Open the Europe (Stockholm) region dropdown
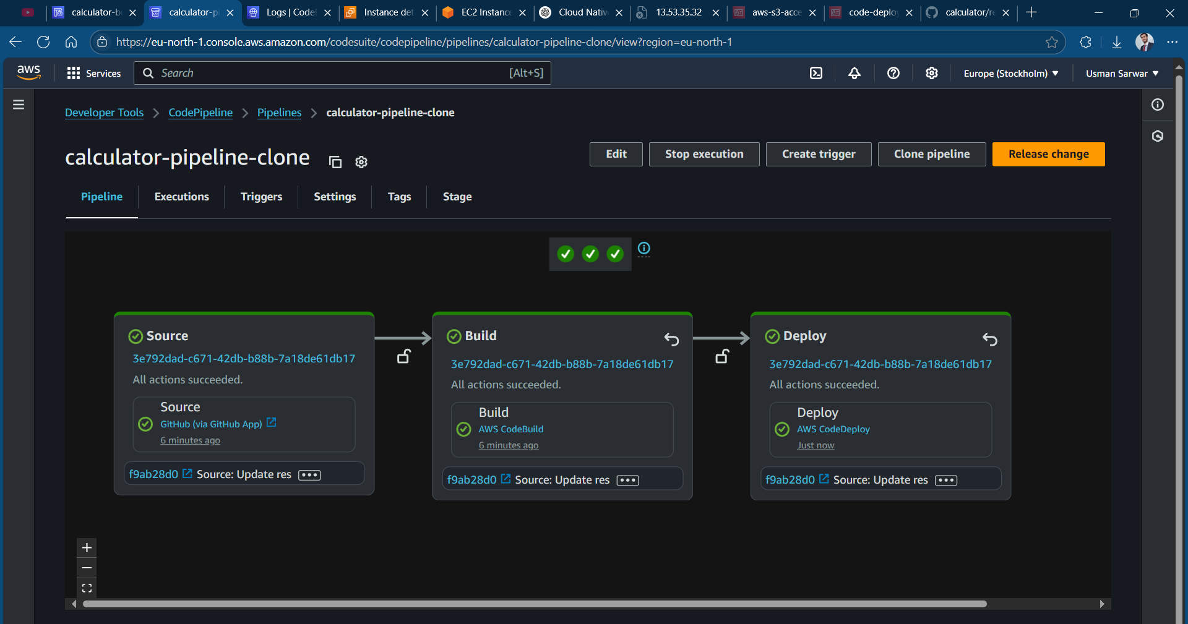The width and height of the screenshot is (1188, 624). point(1010,73)
